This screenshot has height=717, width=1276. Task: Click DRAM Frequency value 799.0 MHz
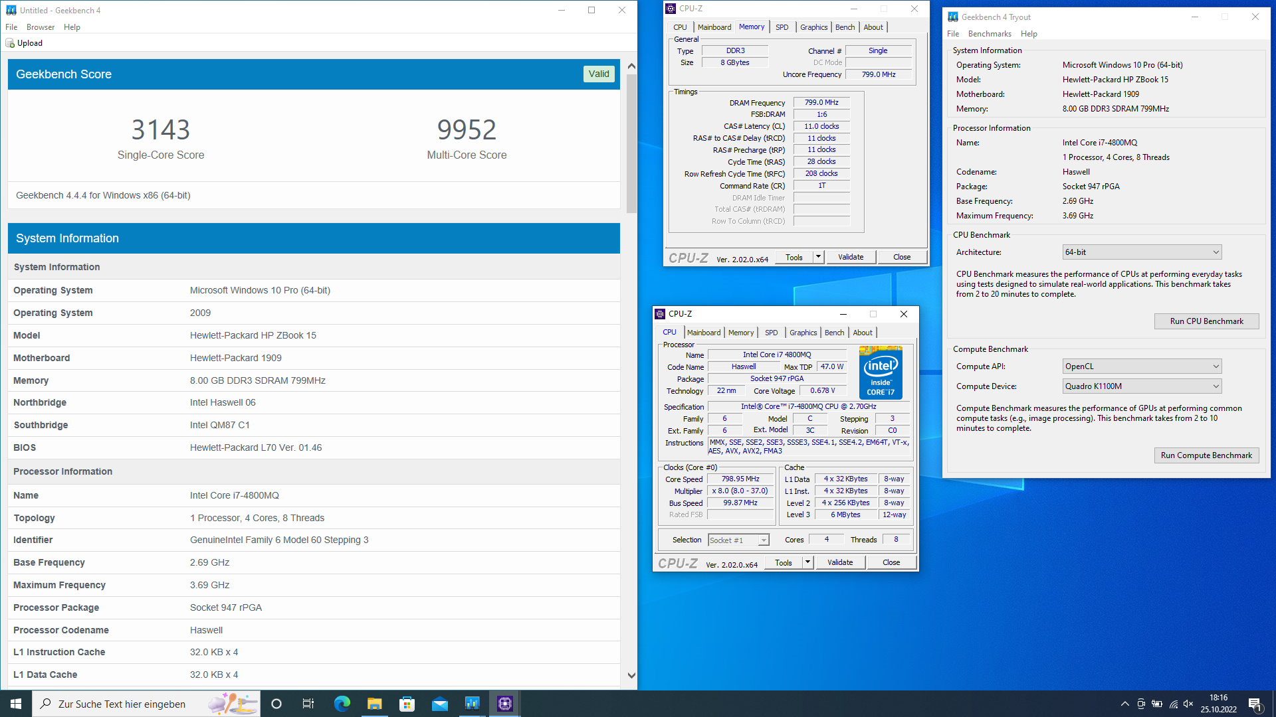pyautogui.click(x=821, y=103)
